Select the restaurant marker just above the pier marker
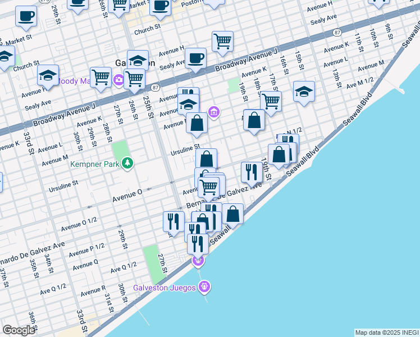420x337 pixels. [198, 244]
